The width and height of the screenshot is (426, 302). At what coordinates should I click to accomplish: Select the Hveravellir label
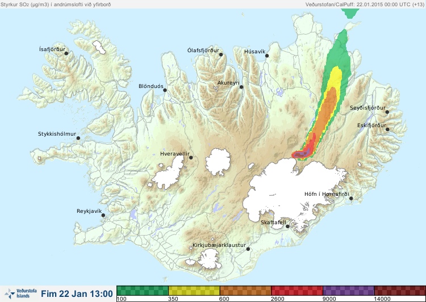pos(175,154)
